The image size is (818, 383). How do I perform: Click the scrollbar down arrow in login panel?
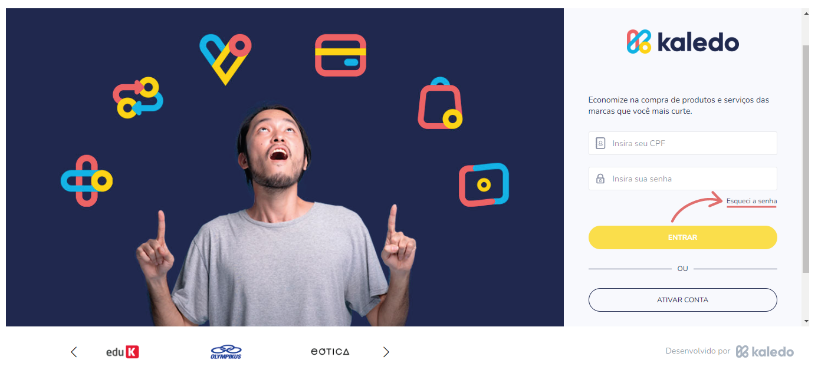click(806, 321)
